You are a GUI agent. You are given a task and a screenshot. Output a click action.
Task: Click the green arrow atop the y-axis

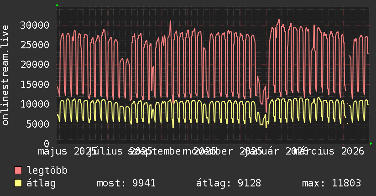(57, 5)
